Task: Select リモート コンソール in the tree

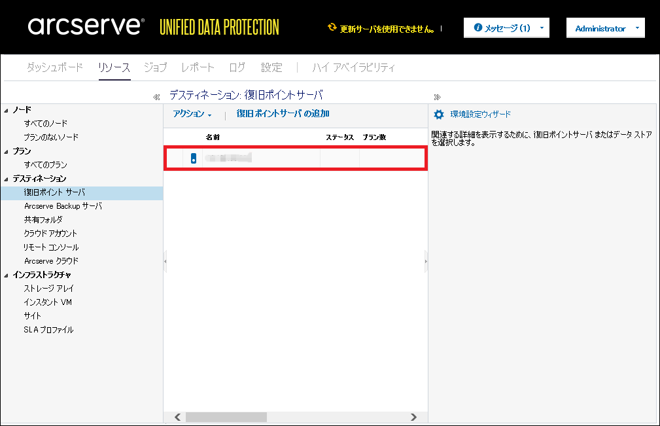Action: pos(51,247)
